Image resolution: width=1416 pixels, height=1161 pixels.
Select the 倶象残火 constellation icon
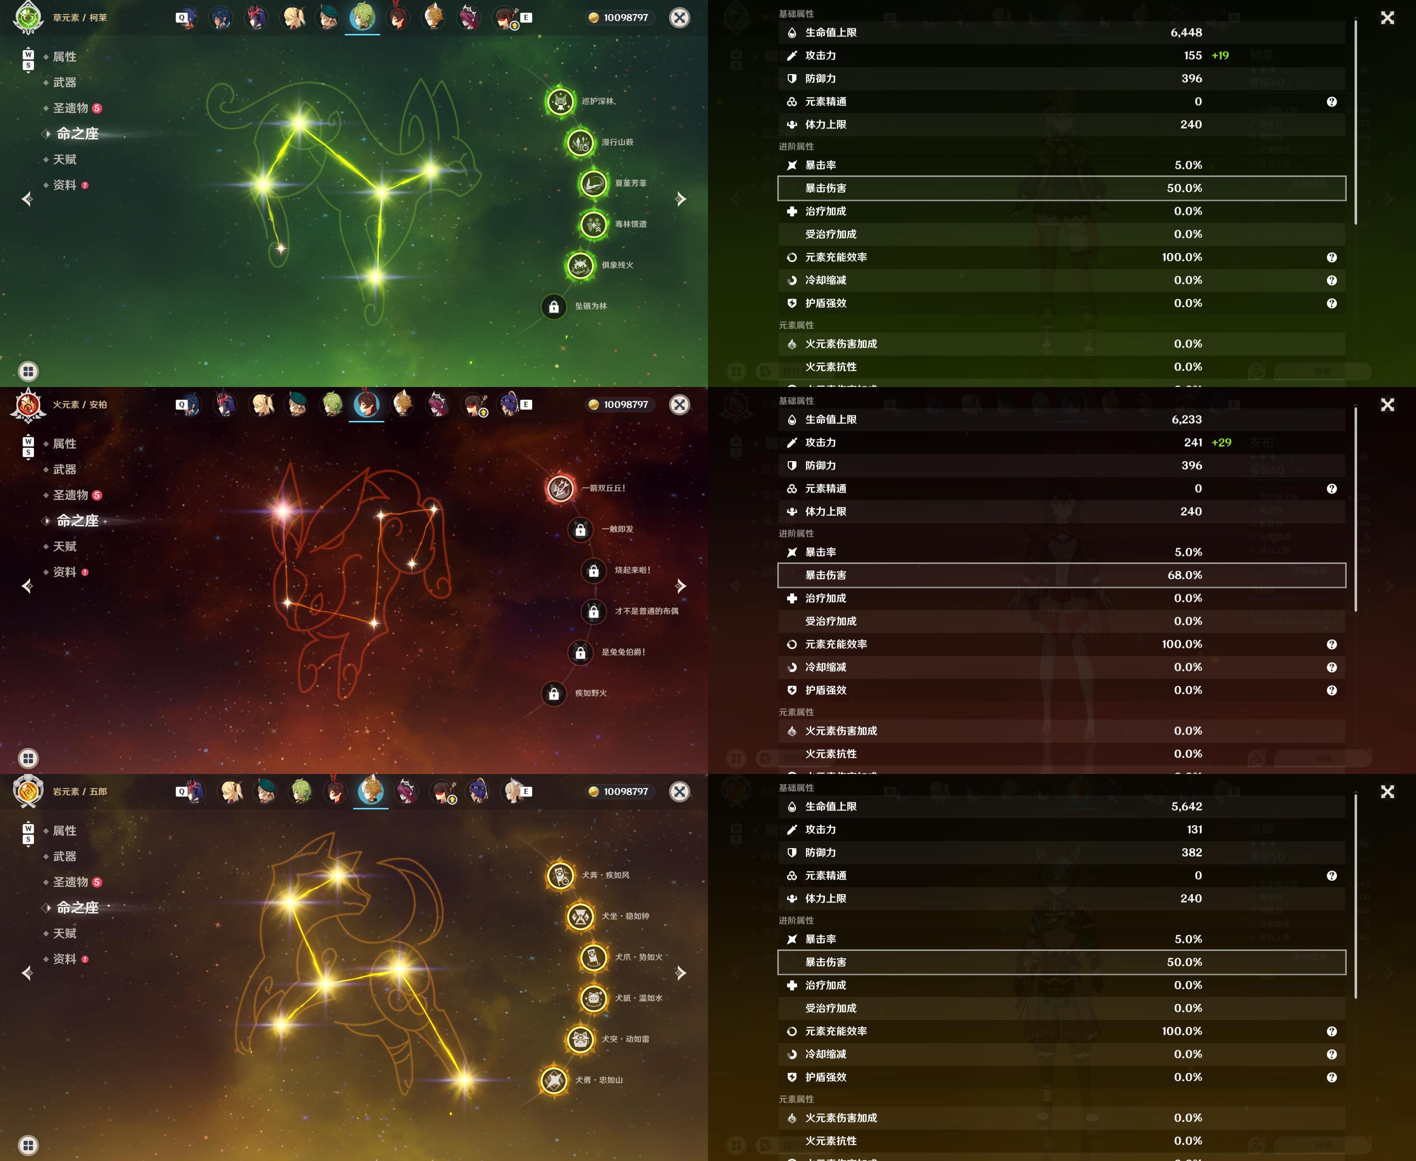coord(580,265)
